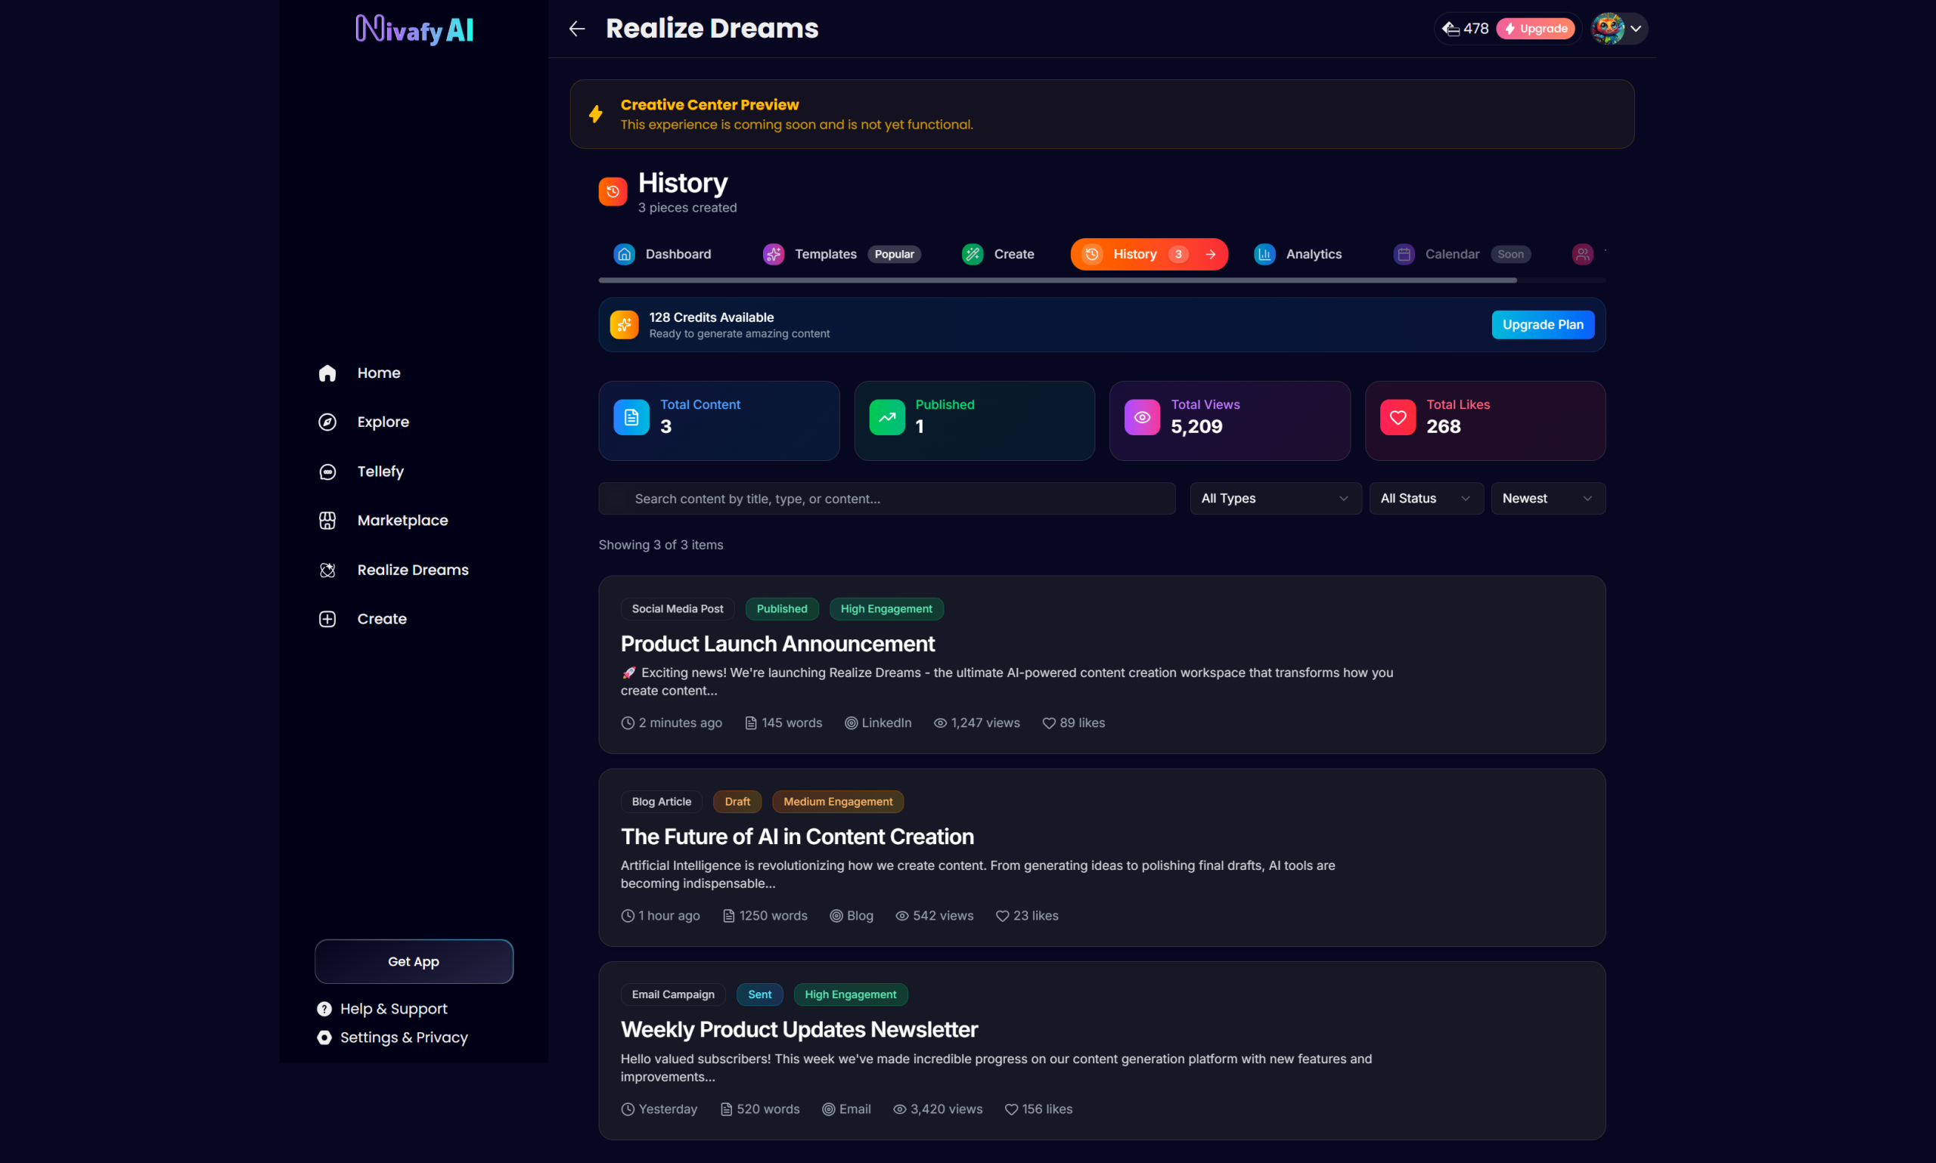
Task: Expand the profile avatar menu chevron
Action: pyautogui.click(x=1636, y=29)
